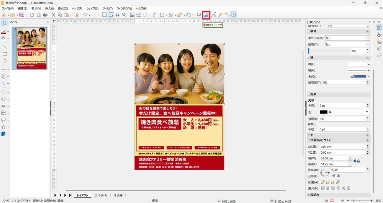
Task: Choose the Ellipse tool
Action: tap(5, 61)
